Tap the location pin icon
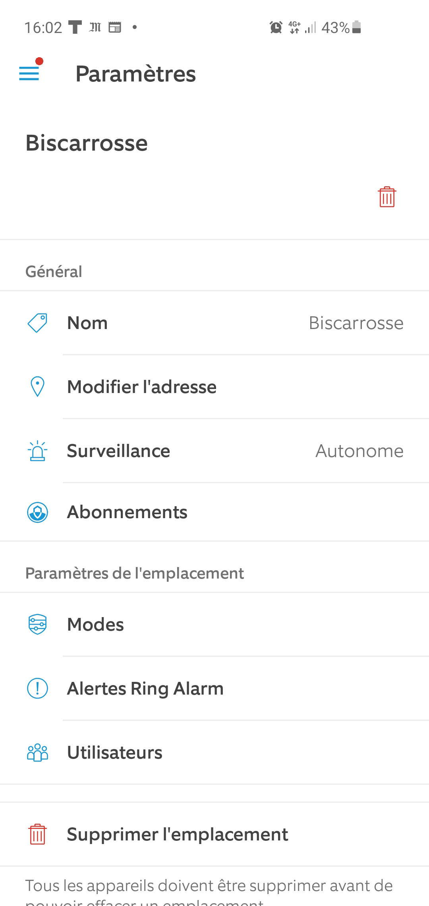The image size is (429, 906). click(x=37, y=387)
